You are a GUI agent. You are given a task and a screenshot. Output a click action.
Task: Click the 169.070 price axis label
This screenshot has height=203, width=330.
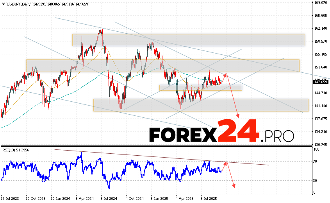pyautogui.click(x=320, y=3)
